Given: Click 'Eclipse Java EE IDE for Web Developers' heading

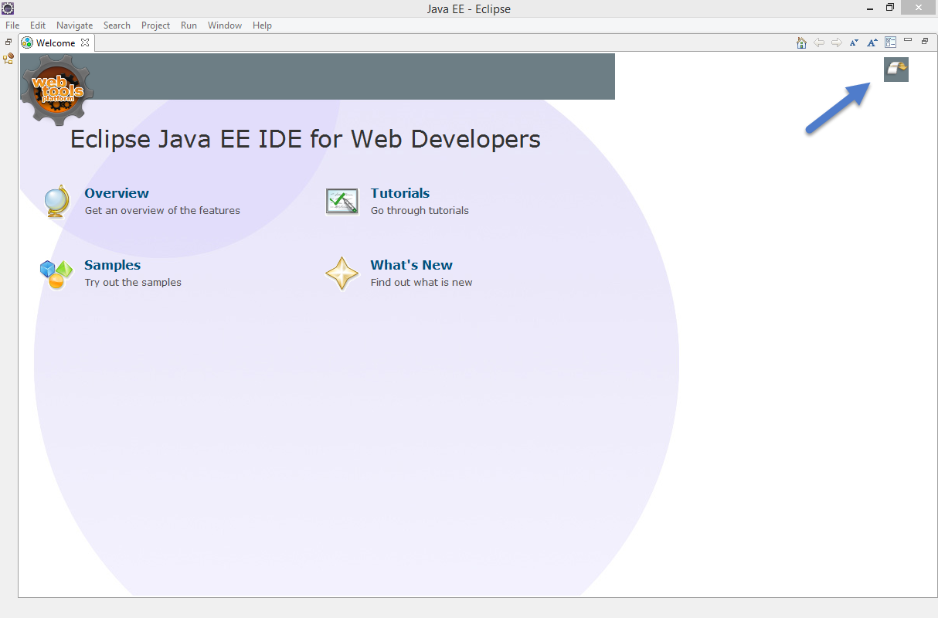Looking at the screenshot, I should tap(305, 139).
